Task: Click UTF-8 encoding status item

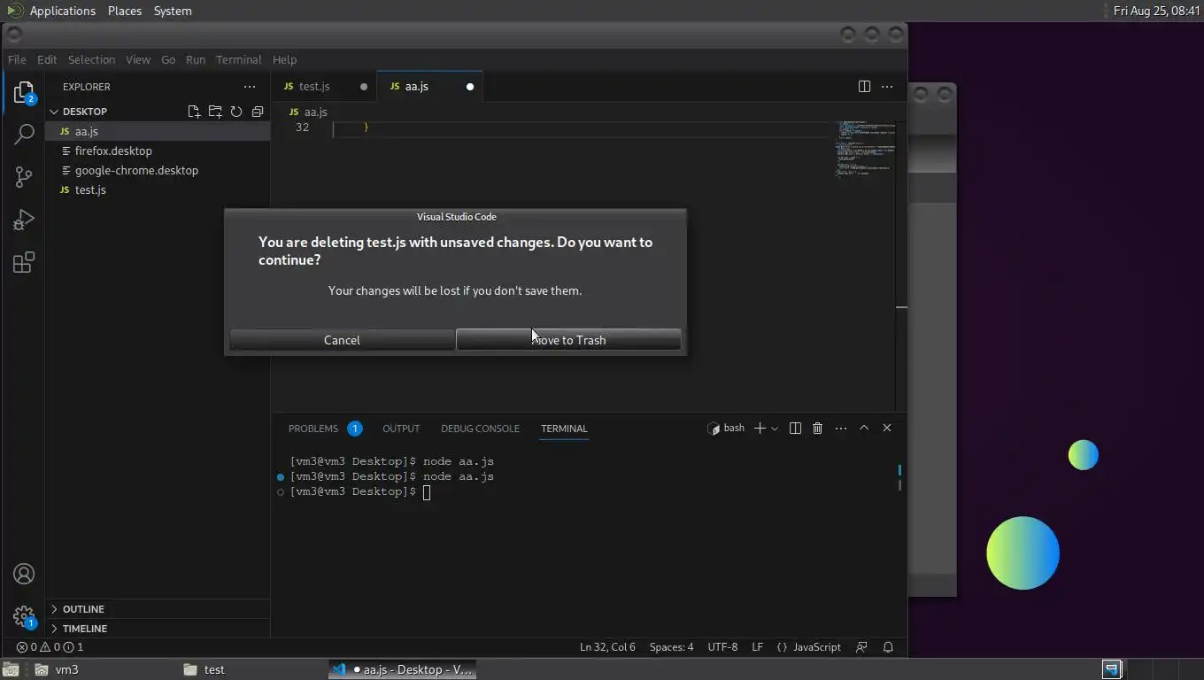Action: point(722,647)
